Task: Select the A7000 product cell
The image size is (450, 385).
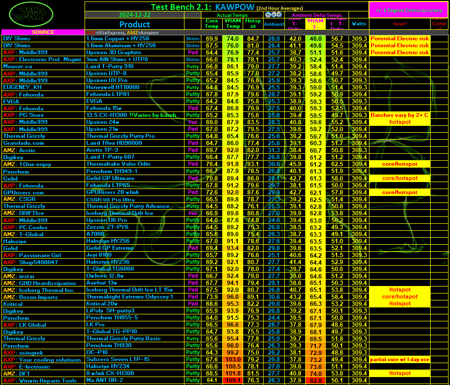Action: point(135,234)
